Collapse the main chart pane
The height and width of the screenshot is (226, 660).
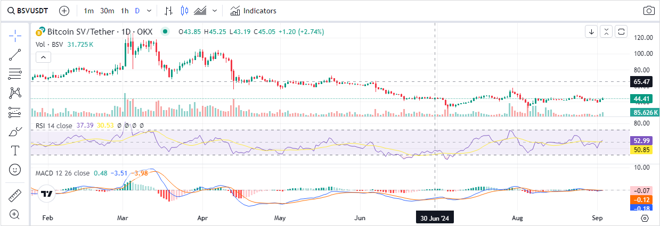[x=606, y=32]
